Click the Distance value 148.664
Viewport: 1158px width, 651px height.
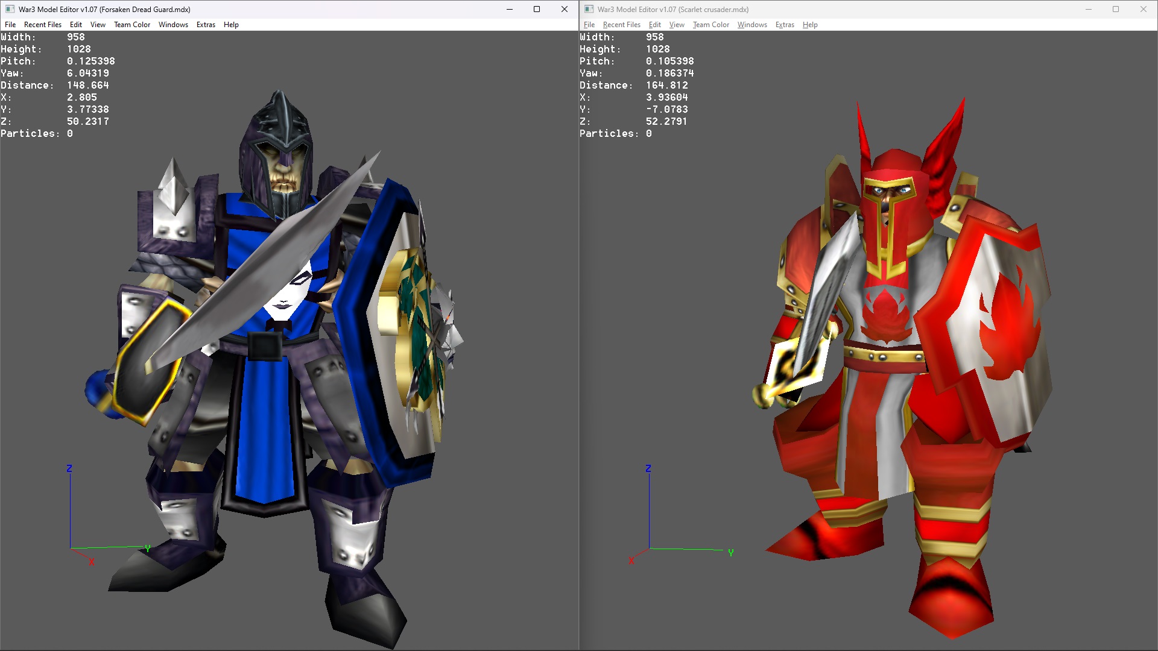pyautogui.click(x=88, y=85)
